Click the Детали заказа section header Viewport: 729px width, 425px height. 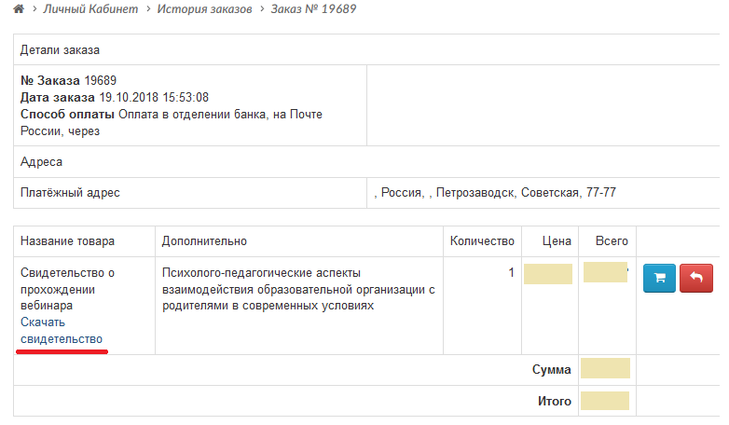60,49
